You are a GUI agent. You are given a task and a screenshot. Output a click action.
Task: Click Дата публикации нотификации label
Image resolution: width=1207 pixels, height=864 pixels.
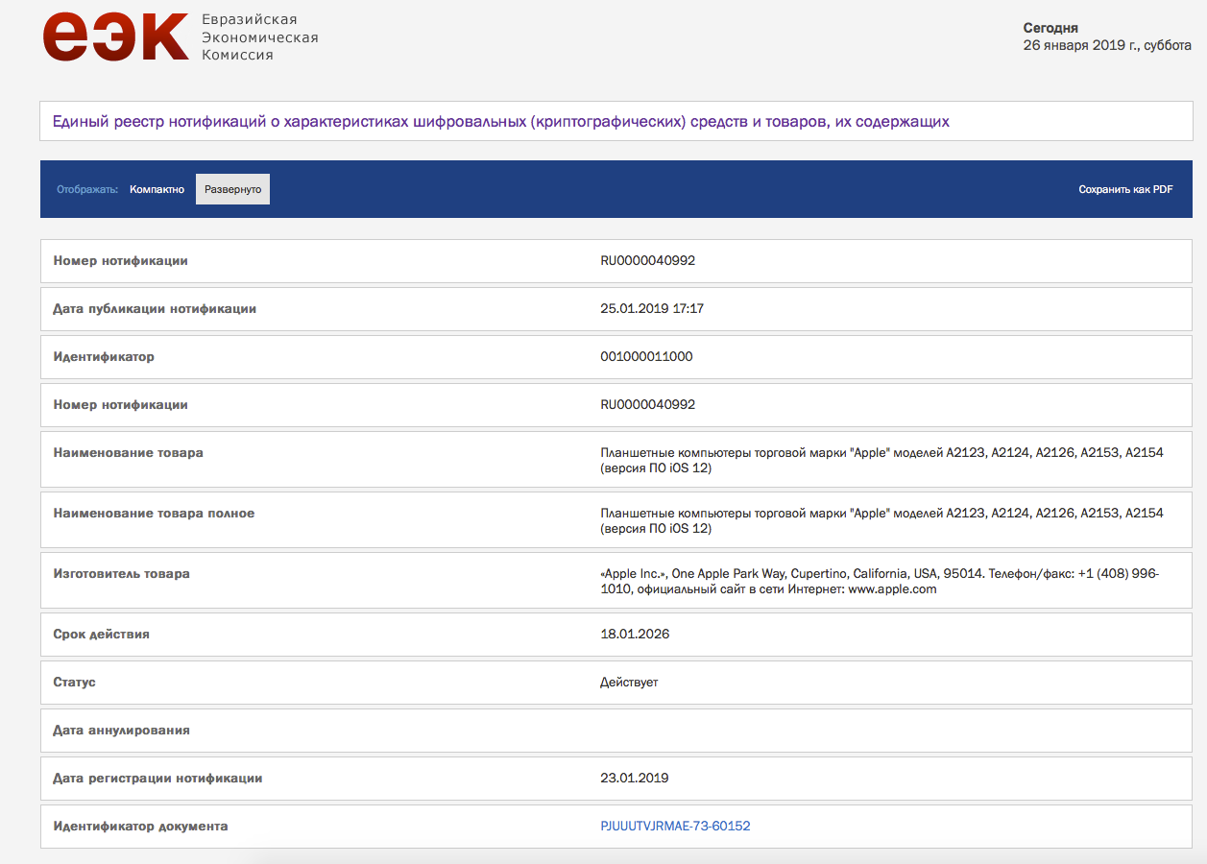click(x=155, y=308)
